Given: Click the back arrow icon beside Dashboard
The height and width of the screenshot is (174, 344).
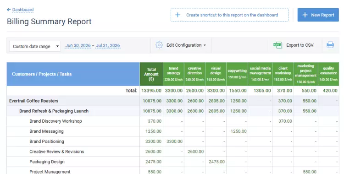Looking at the screenshot, I should [x=9, y=10].
